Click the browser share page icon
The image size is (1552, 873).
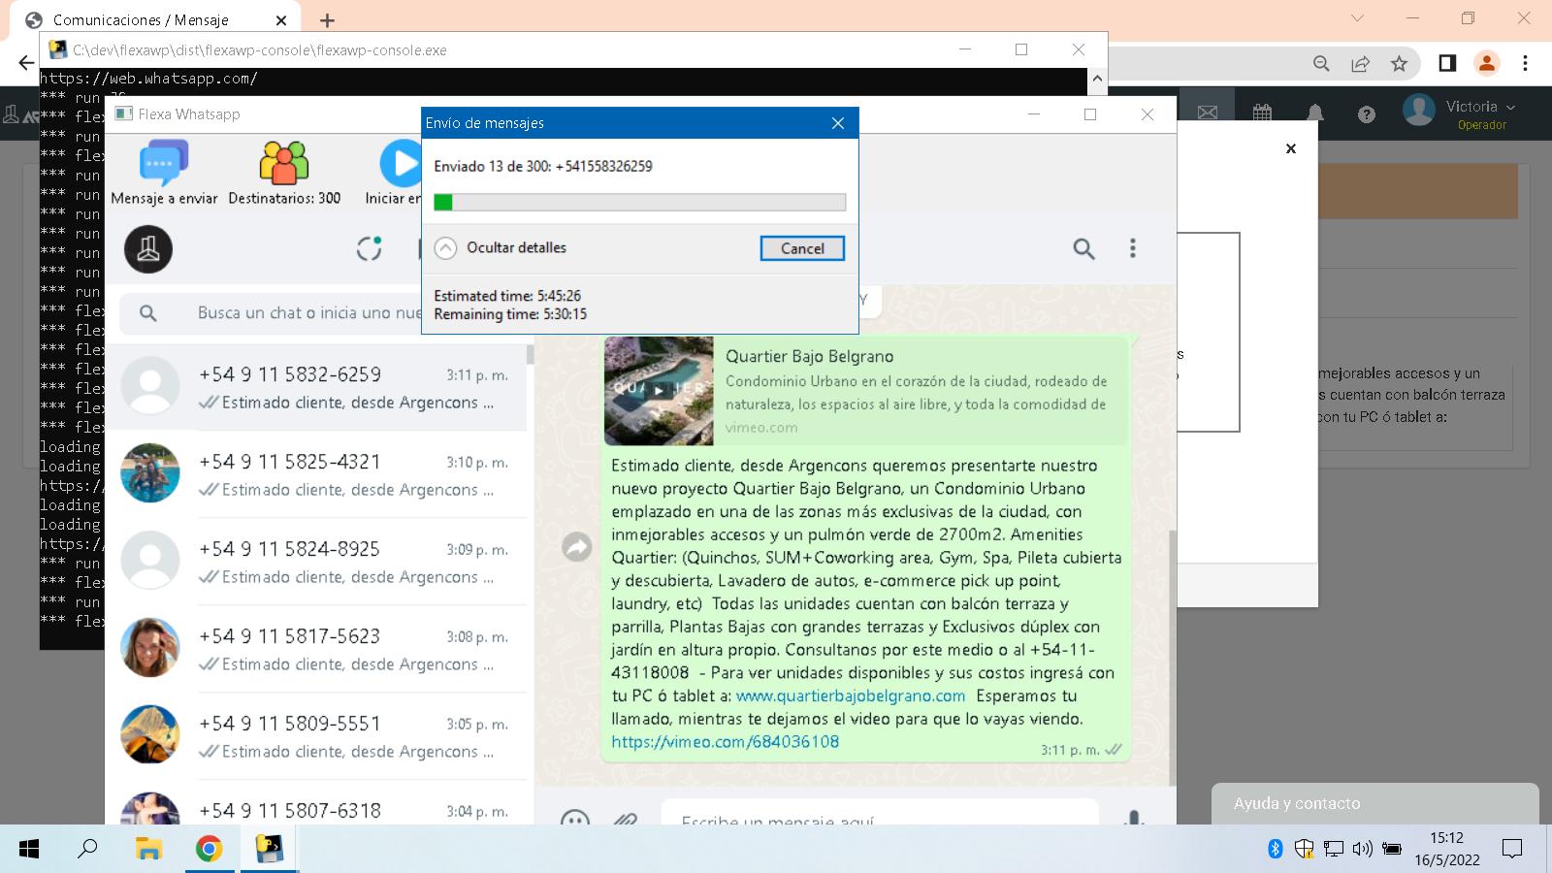[x=1360, y=63]
